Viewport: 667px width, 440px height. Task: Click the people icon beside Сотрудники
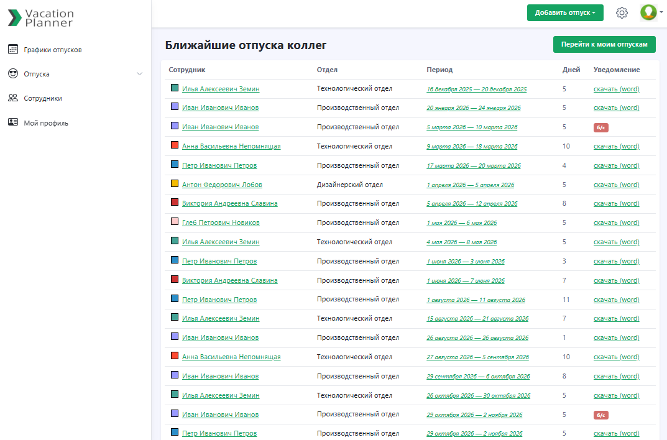[12, 98]
